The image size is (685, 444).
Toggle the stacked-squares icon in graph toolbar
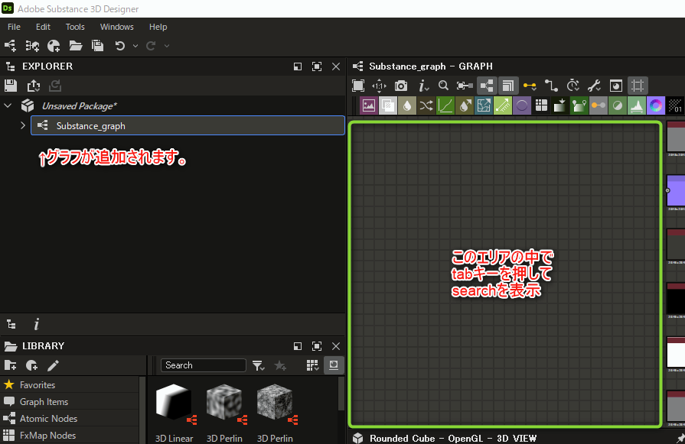pos(507,86)
